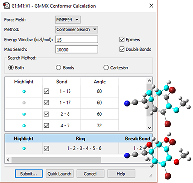Click the Submit... button
Viewport: 193px width, 183px height.
coord(29,174)
